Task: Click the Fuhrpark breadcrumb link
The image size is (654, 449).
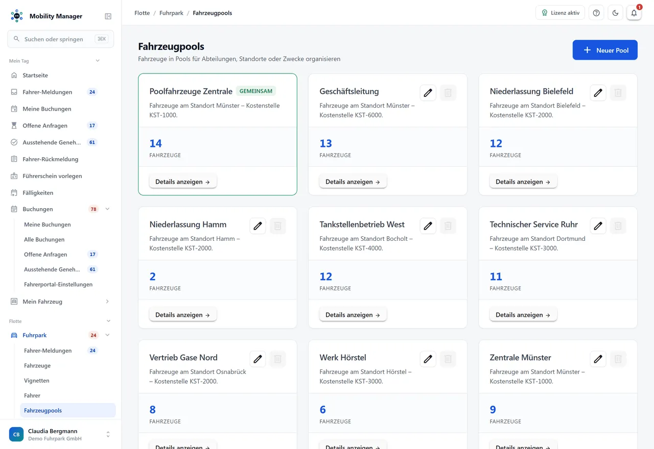Action: coord(171,13)
